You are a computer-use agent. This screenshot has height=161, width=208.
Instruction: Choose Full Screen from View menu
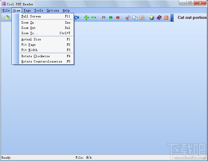(47, 16)
